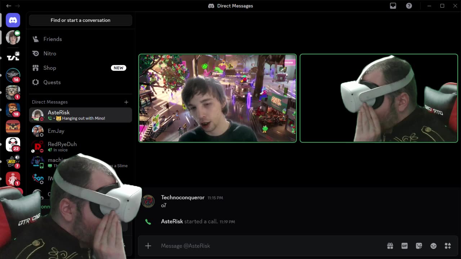
Task: Open the sticker picker
Action: (419, 246)
